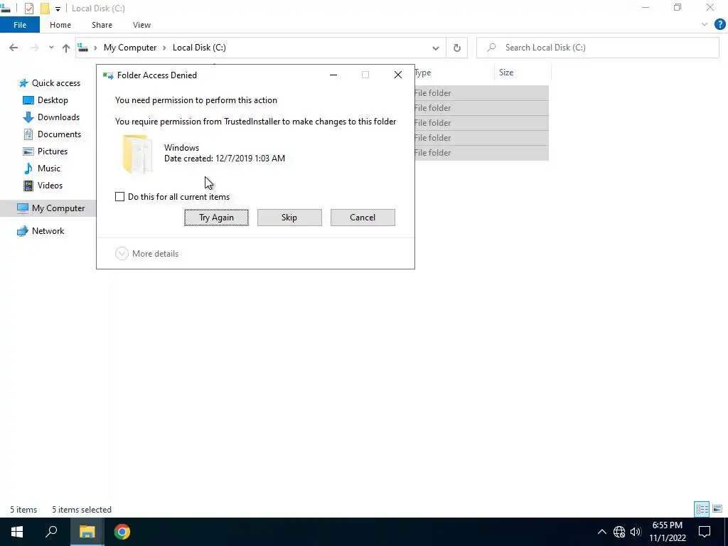The height and width of the screenshot is (546, 728).
Task: Refresh the Local Disk (C:) view
Action: [x=457, y=48]
